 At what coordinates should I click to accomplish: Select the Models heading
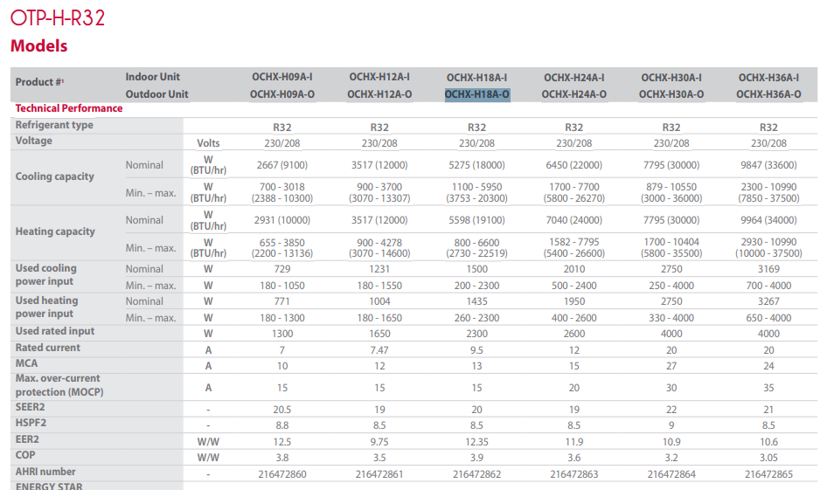pyautogui.click(x=39, y=45)
